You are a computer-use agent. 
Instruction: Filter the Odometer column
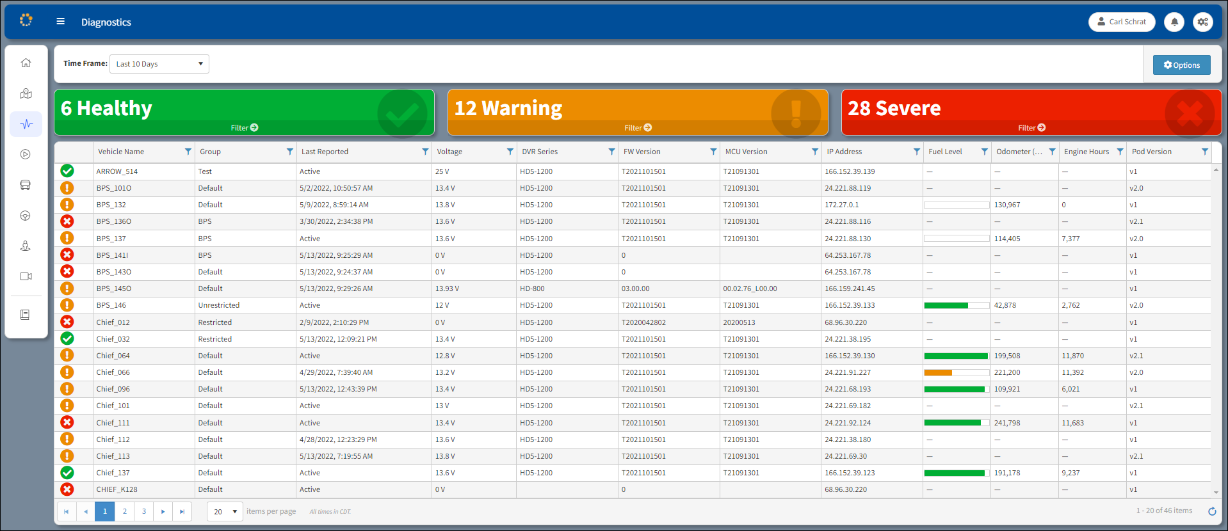pos(1052,152)
